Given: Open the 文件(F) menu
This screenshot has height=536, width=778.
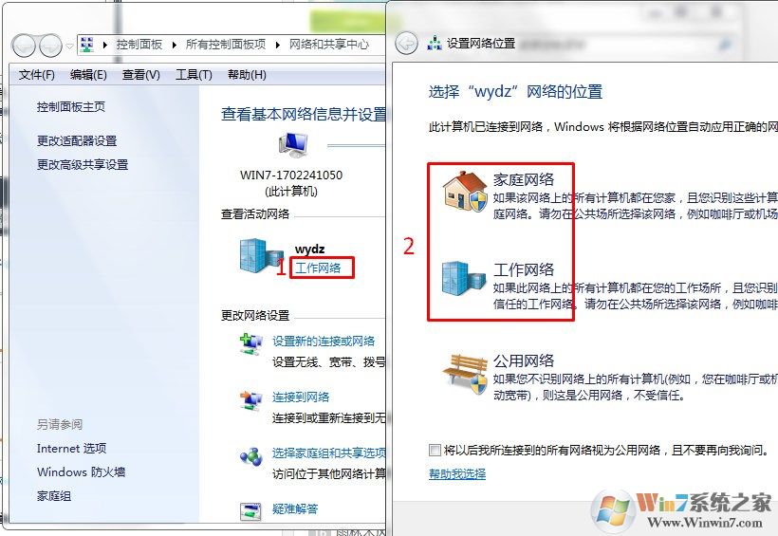Looking at the screenshot, I should [37, 75].
